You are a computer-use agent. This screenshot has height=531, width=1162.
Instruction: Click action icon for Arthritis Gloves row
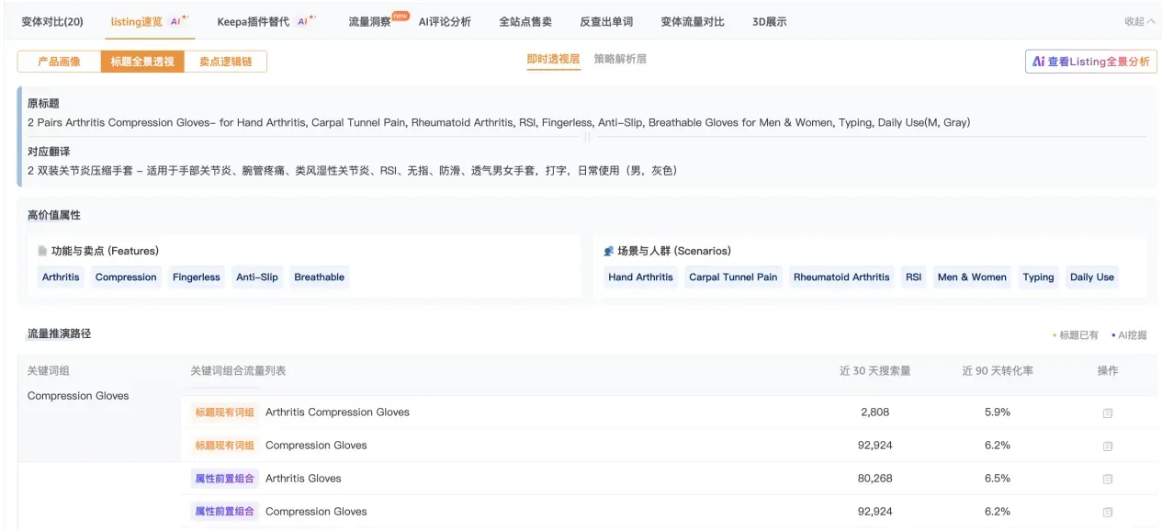coord(1107,480)
